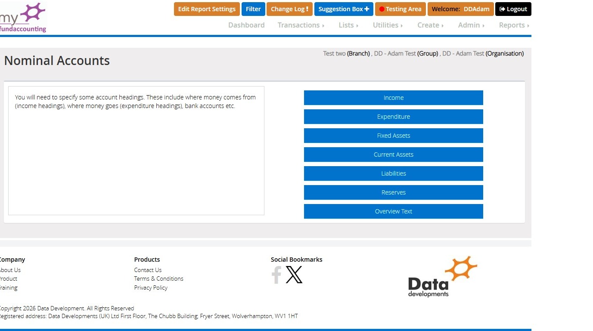Go to the Dashboard menu item
593x331 pixels.
click(x=246, y=25)
